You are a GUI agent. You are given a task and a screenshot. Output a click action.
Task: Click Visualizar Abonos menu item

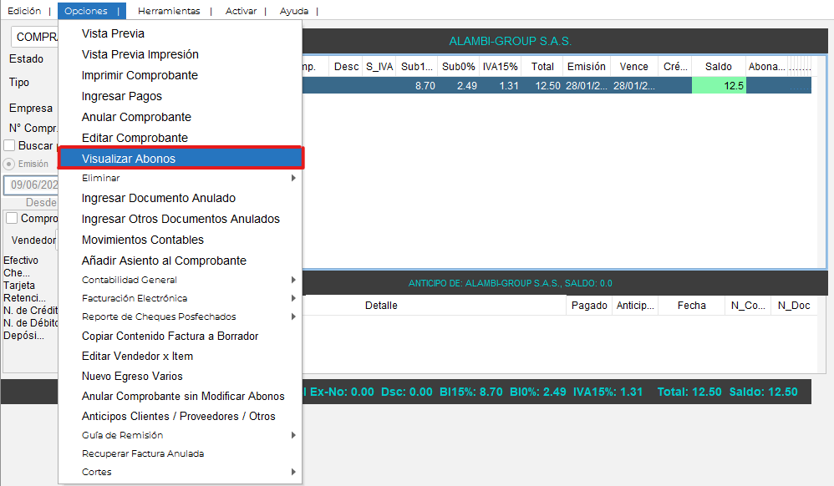click(x=180, y=159)
